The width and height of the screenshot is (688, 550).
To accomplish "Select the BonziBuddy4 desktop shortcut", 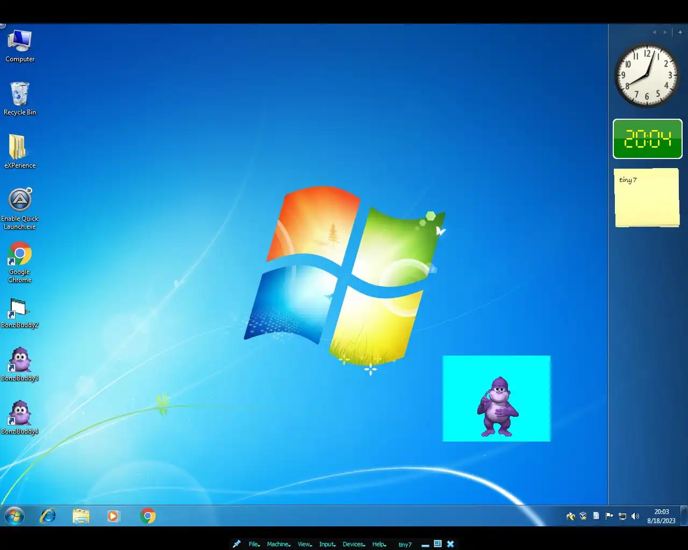I will pyautogui.click(x=20, y=418).
